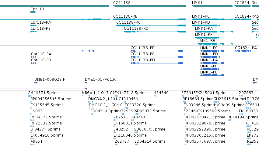Click the purple arrow below DME1-008023.F

pos(36,83)
